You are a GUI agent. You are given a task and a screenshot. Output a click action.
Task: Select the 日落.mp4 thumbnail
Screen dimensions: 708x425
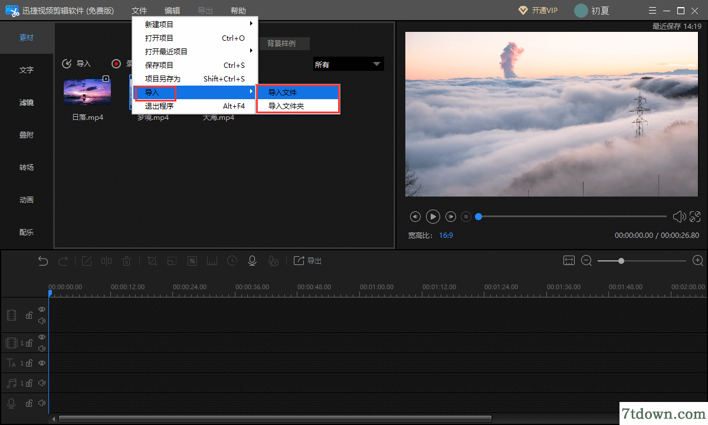point(87,91)
